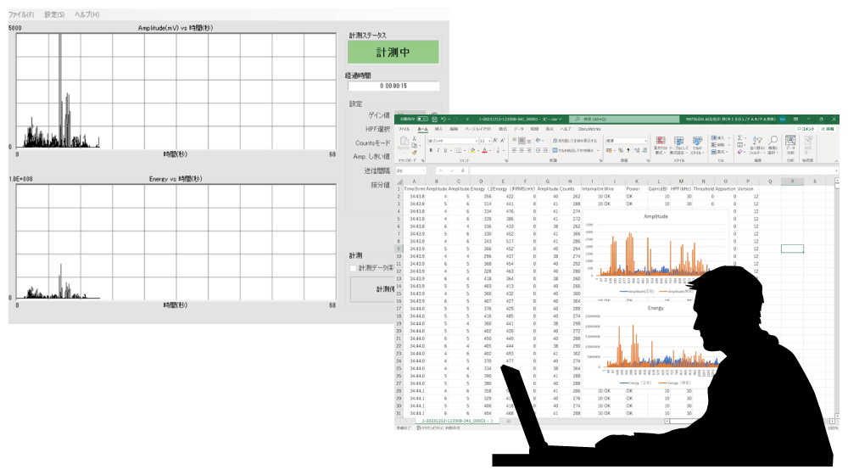Switch to the DocuWorks ribbon tab
The width and height of the screenshot is (848, 475).
tap(589, 129)
